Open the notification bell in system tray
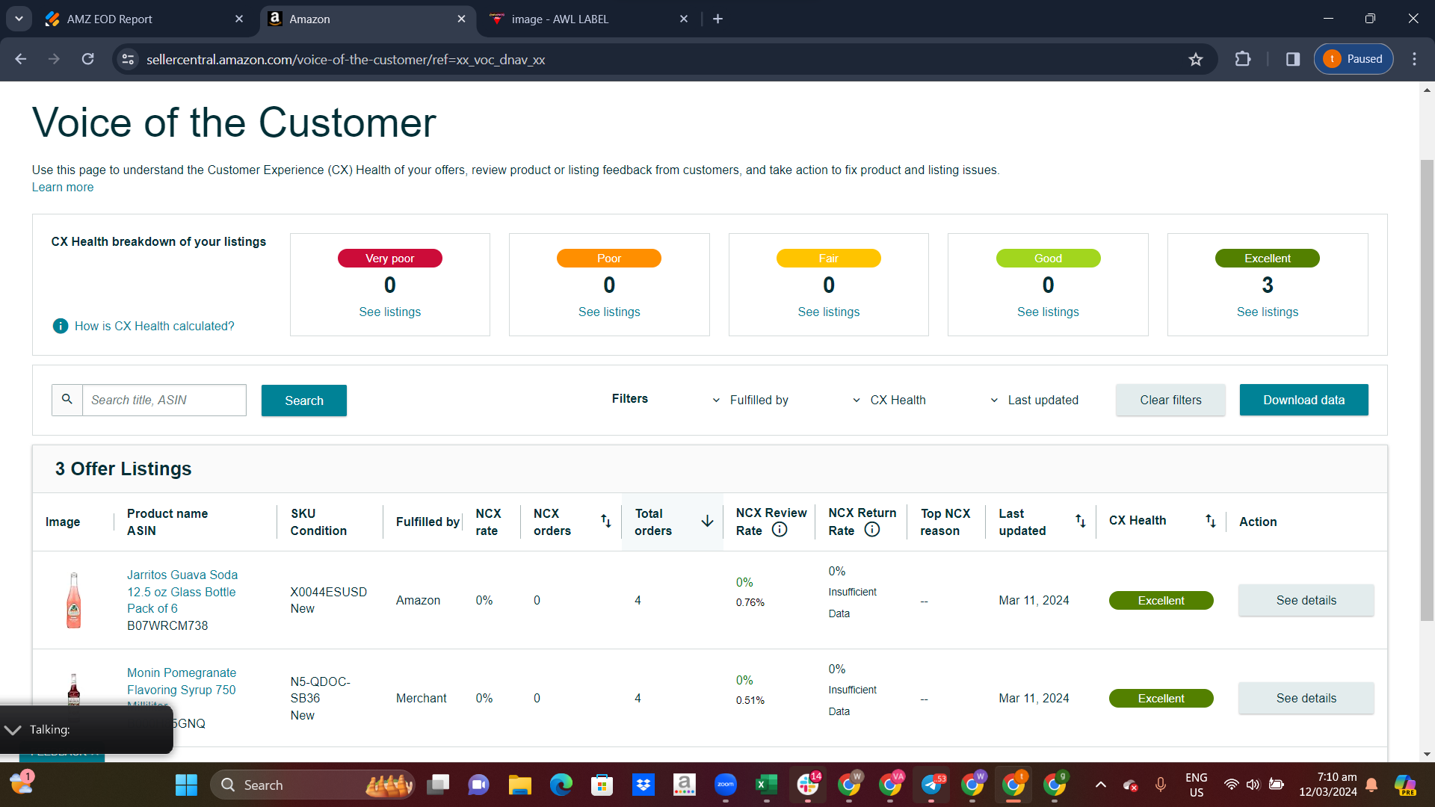This screenshot has height=807, width=1435. click(x=1372, y=785)
